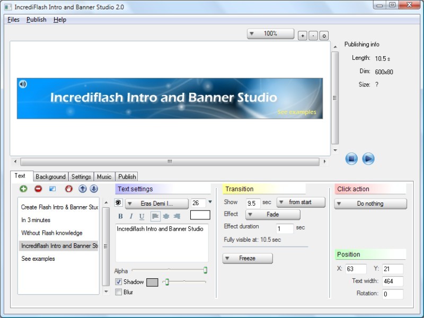
Task: Open the Publish menu
Action: [x=36, y=20]
